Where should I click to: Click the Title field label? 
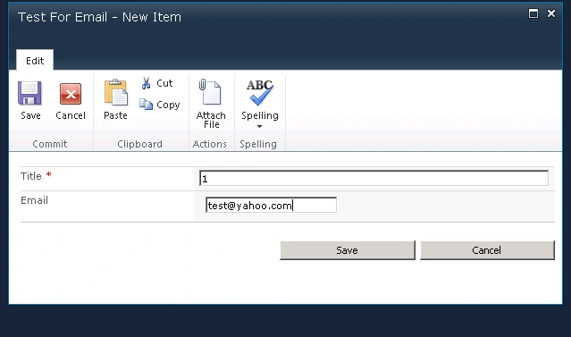(31, 176)
